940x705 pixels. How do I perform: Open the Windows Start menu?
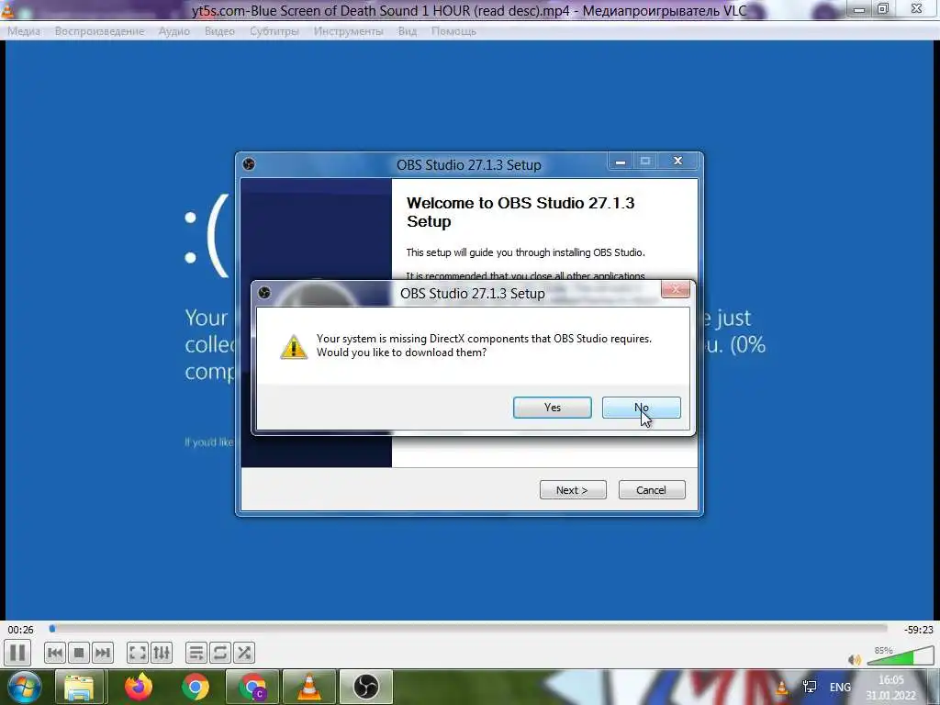click(25, 687)
